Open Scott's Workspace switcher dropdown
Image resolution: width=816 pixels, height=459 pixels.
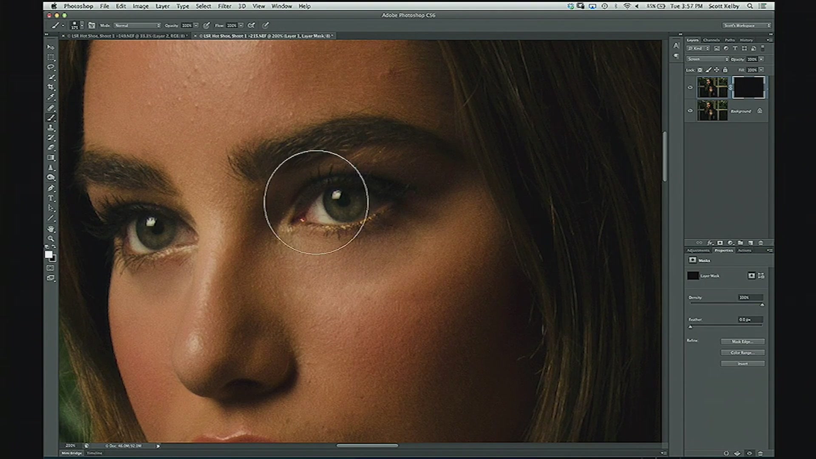[747, 25]
